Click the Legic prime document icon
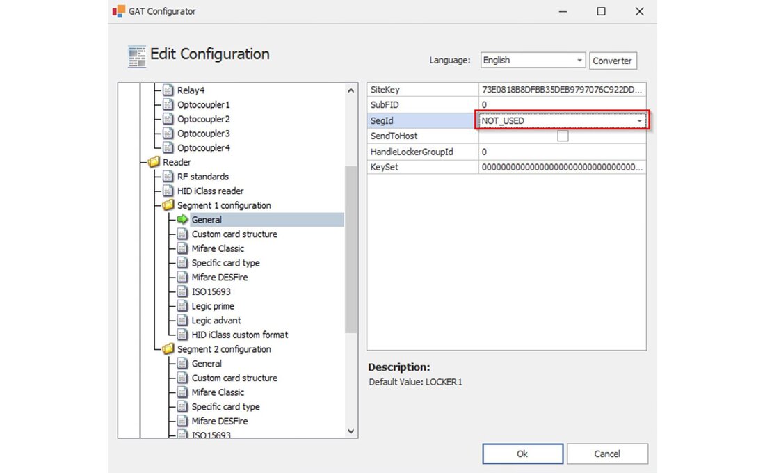This screenshot has width=765, height=473. (182, 306)
